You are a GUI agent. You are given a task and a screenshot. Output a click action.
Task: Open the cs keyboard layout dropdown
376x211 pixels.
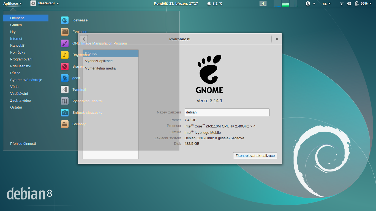tap(327, 4)
